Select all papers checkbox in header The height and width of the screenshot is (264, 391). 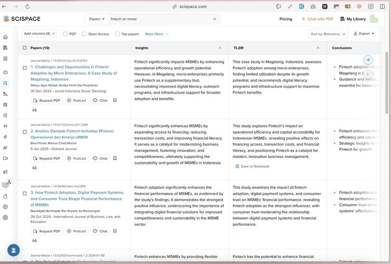(25, 48)
